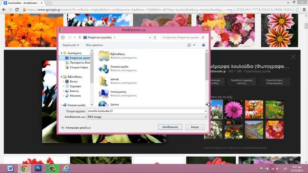The height and width of the screenshot is (173, 308).
Task: Open the Βιβλιοθήκες folder icon in the file list
Action: pyautogui.click(x=104, y=56)
